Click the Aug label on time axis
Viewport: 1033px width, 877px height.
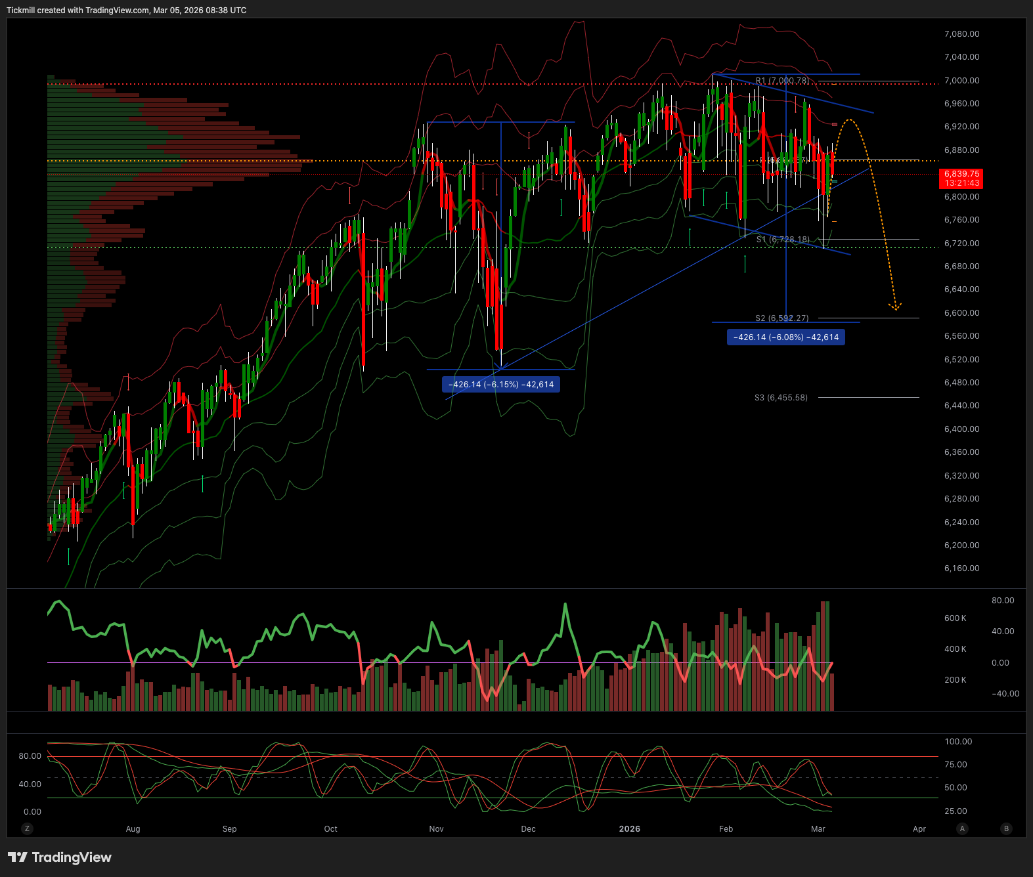[x=133, y=828]
